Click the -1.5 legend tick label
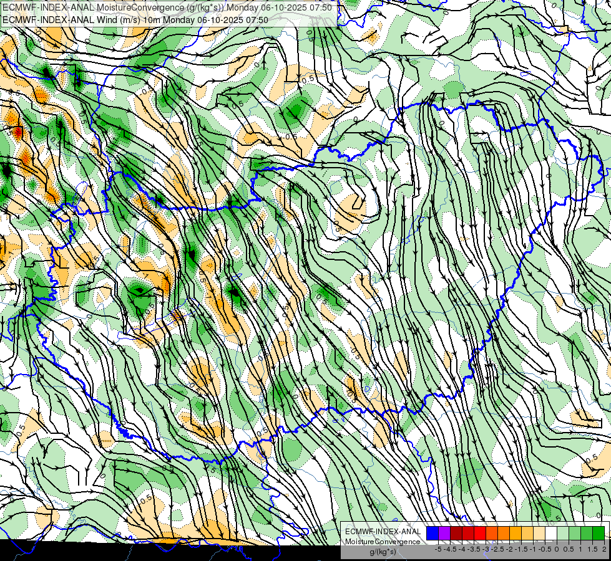This screenshot has width=611, height=561. coord(521,549)
